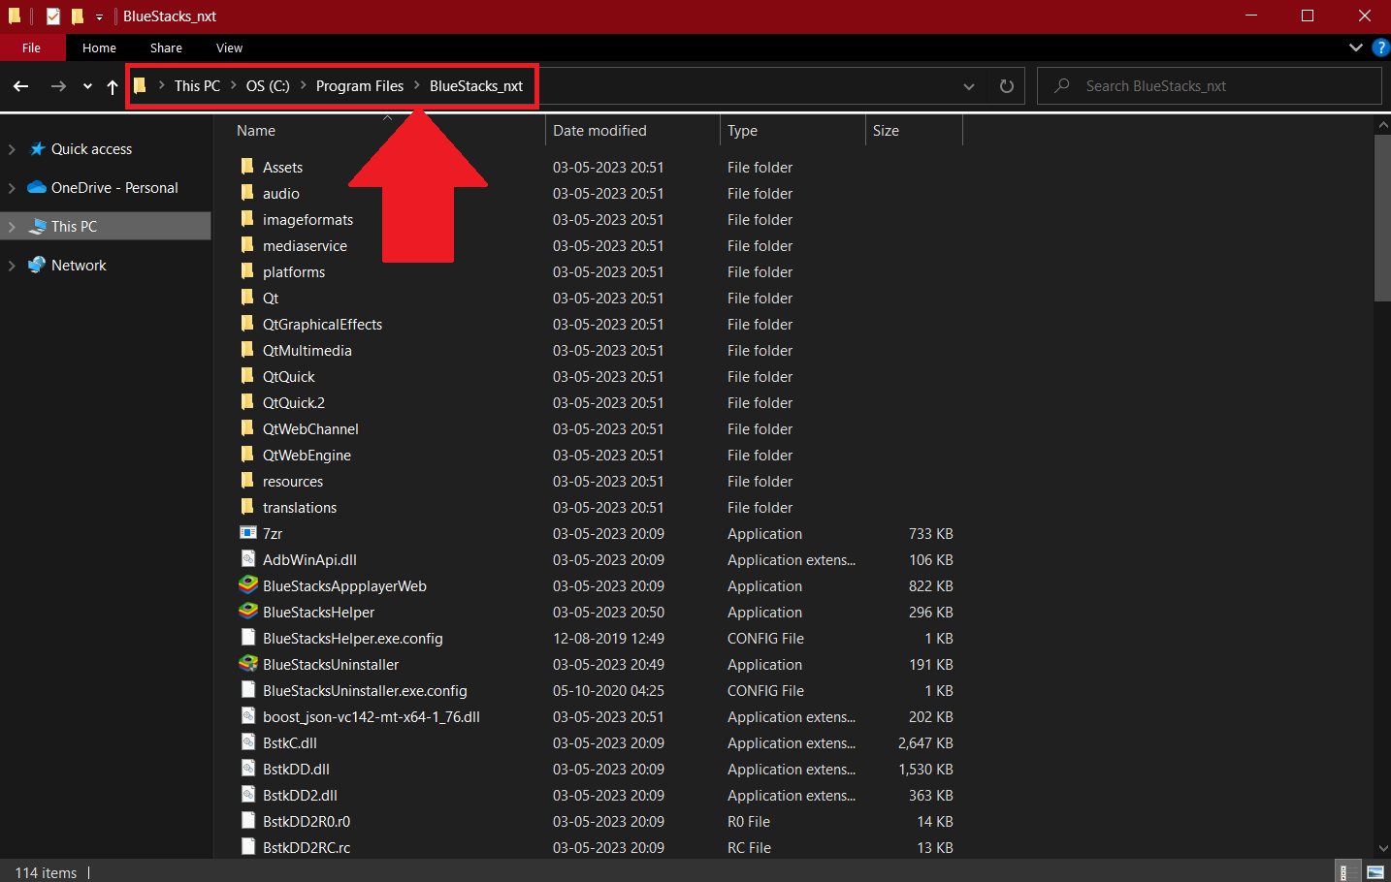Click the 7zr application file icon
Viewport: 1391px width, 882px height.
tap(248, 533)
